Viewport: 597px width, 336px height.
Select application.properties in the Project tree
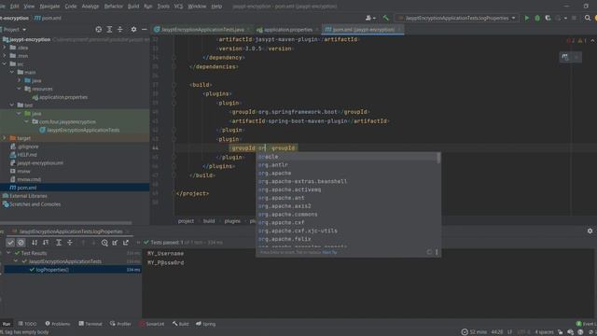63,97
